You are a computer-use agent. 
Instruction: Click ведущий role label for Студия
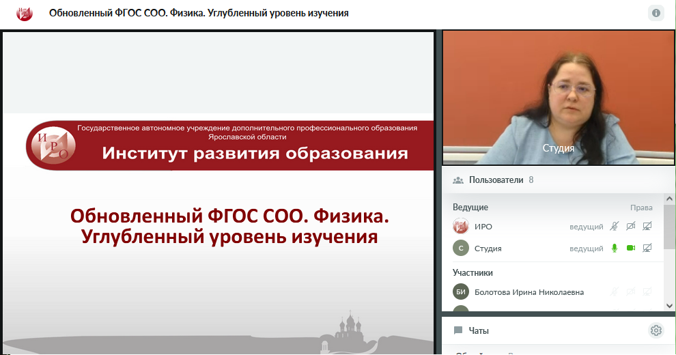[587, 248]
